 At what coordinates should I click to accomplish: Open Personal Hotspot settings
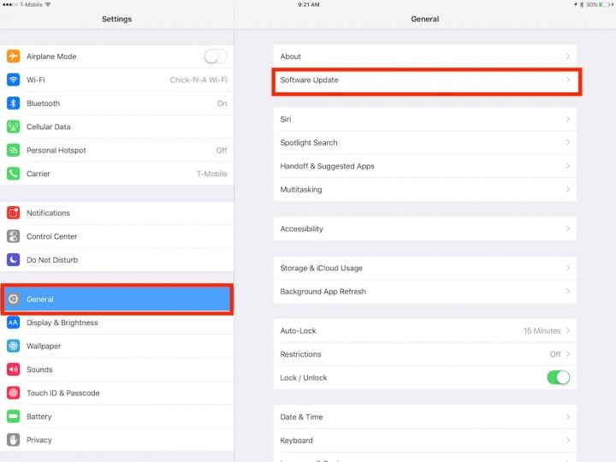(117, 151)
